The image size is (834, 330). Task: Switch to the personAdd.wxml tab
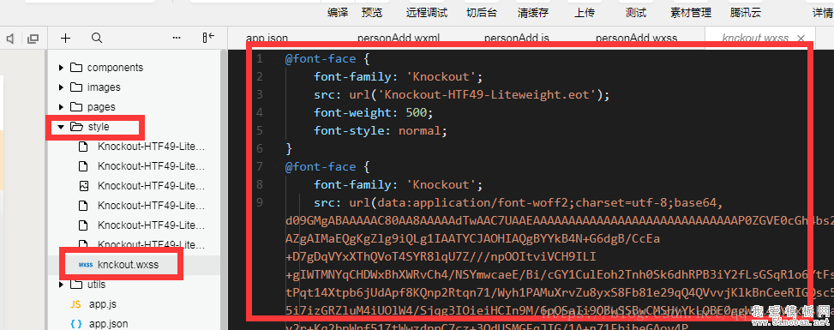pyautogui.click(x=399, y=39)
